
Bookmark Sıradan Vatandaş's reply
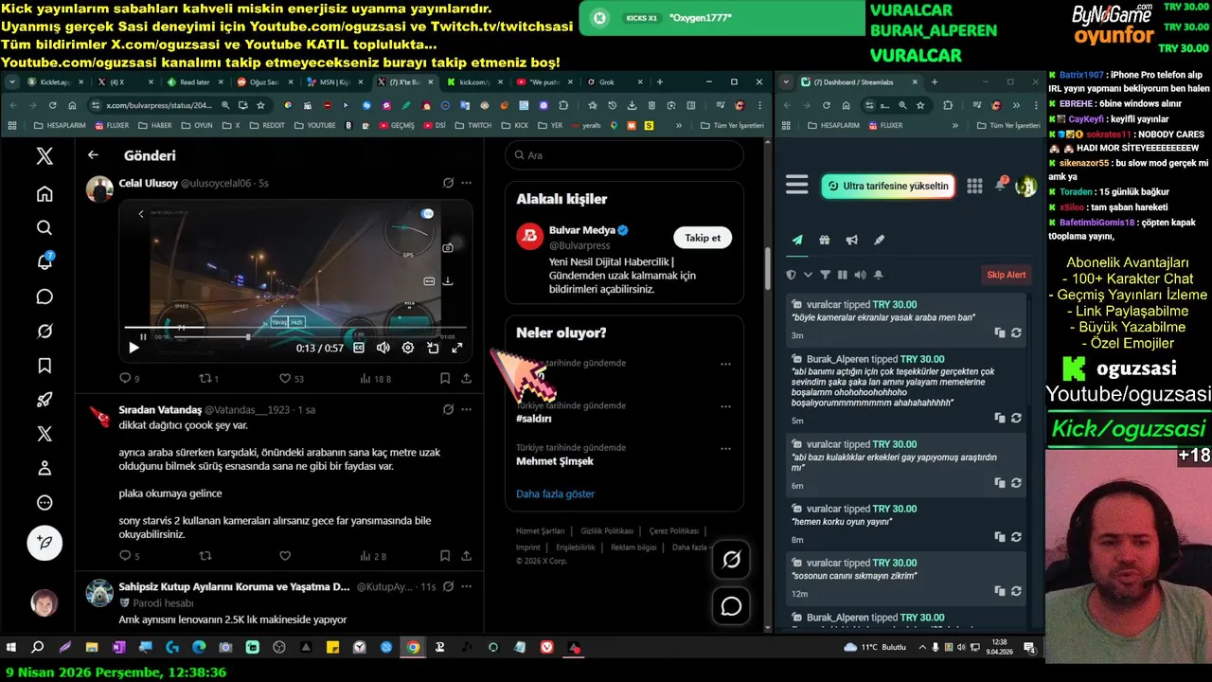tap(445, 556)
